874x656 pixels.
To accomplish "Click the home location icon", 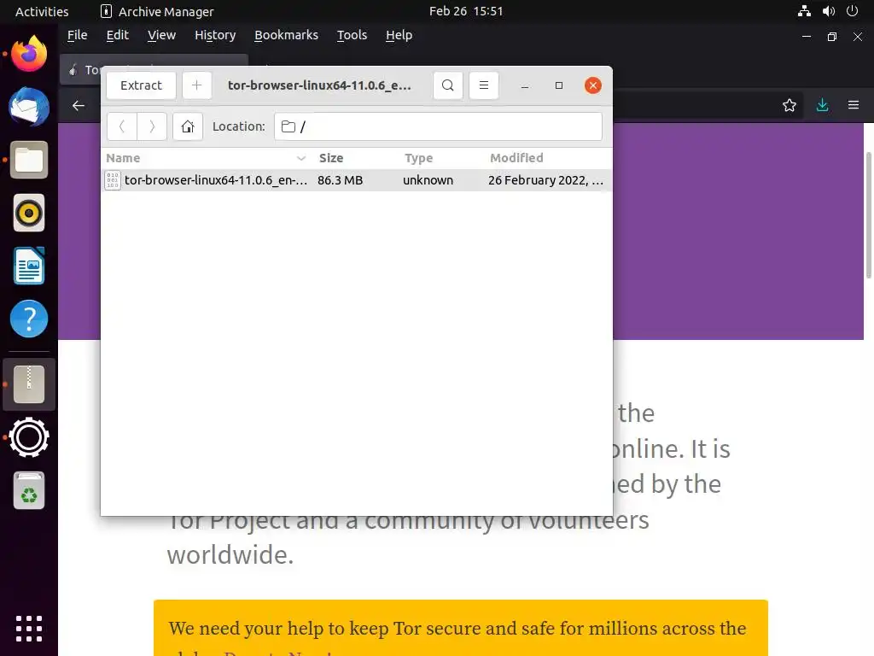I will 187,126.
